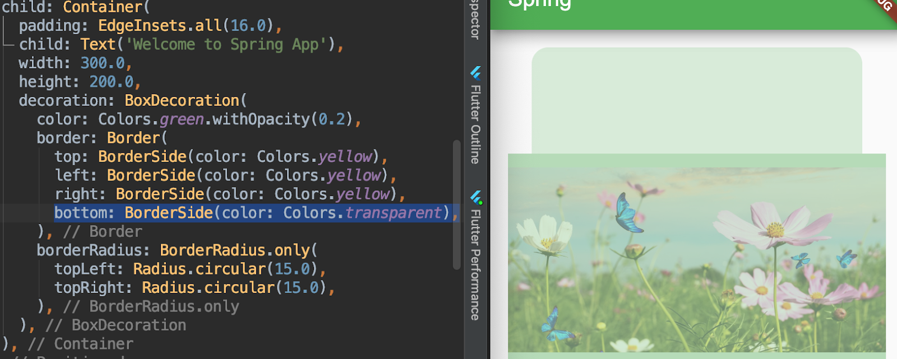Screen dimensions: 897x359
Task: Click the editor vertical scrollbar thumb
Action: click(x=456, y=204)
